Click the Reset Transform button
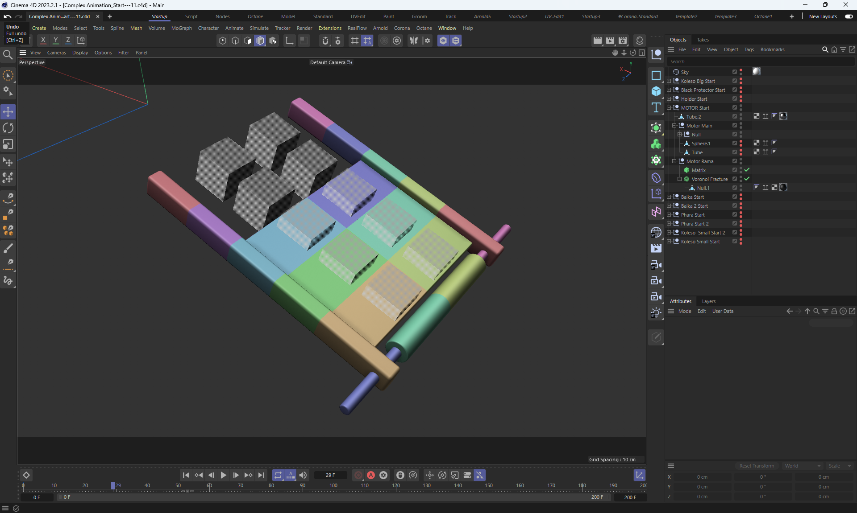This screenshot has width=857, height=513. click(757, 466)
